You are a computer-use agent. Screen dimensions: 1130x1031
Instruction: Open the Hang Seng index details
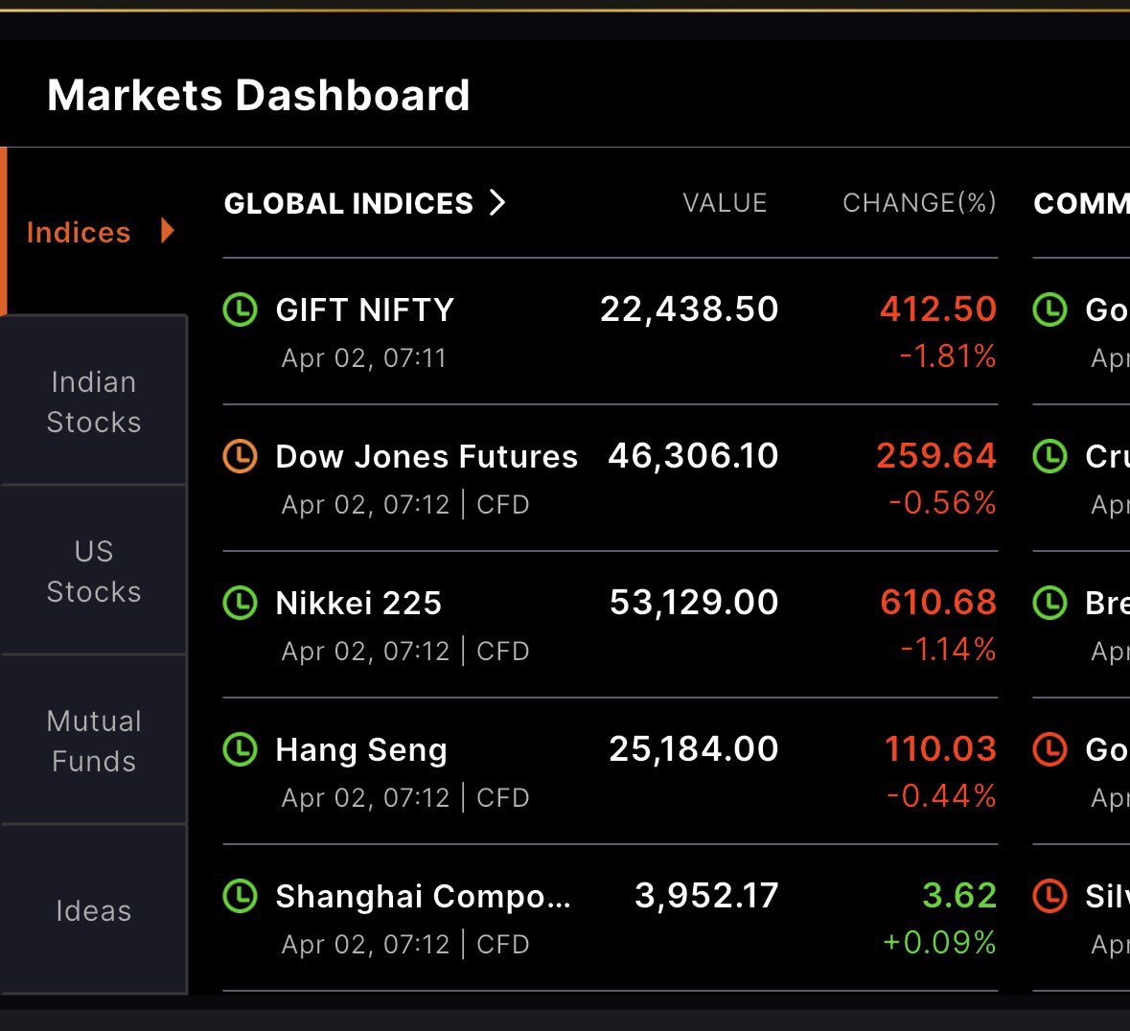point(361,750)
